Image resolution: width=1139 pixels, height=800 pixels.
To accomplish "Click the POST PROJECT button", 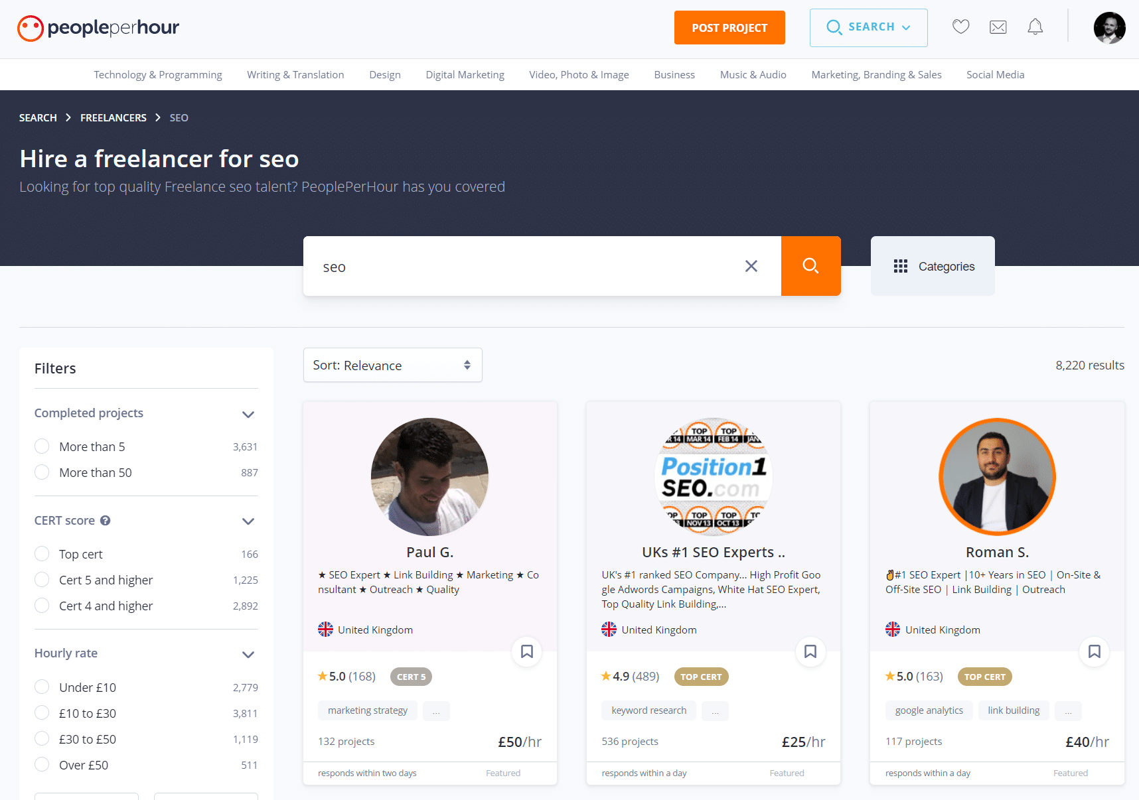I will click(x=729, y=28).
